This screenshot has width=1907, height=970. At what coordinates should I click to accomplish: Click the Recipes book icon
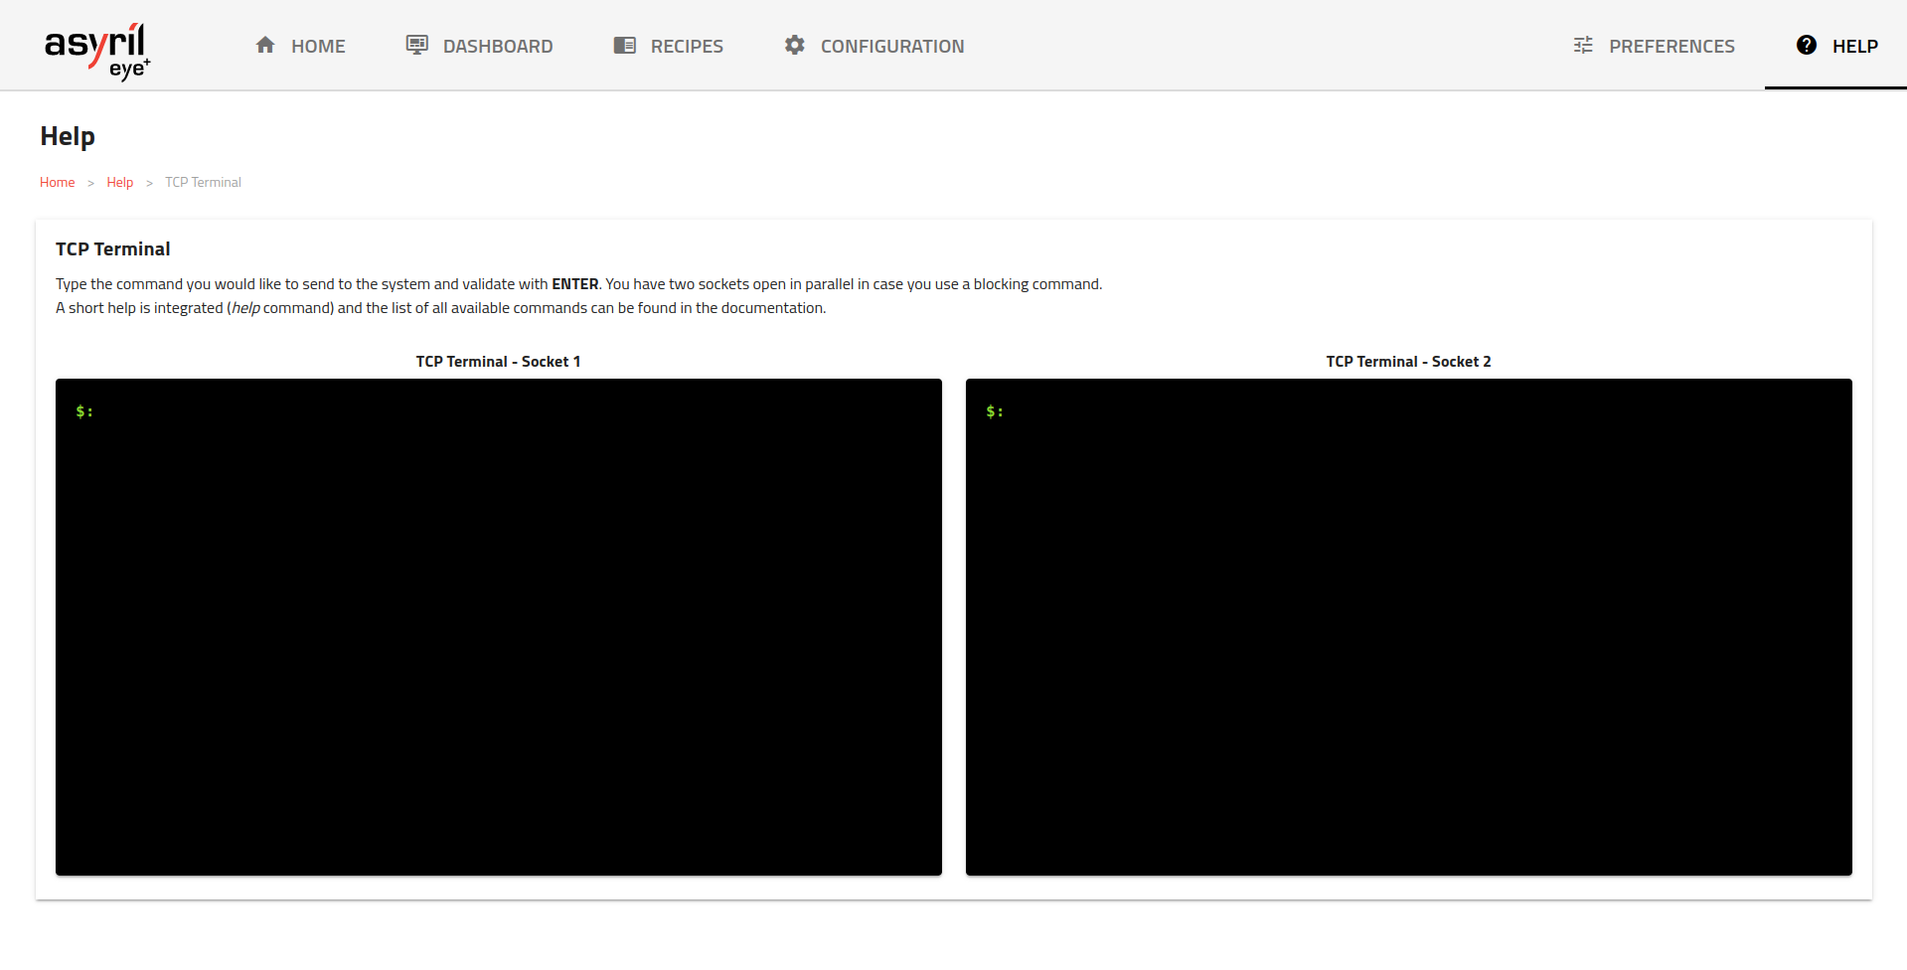625,45
